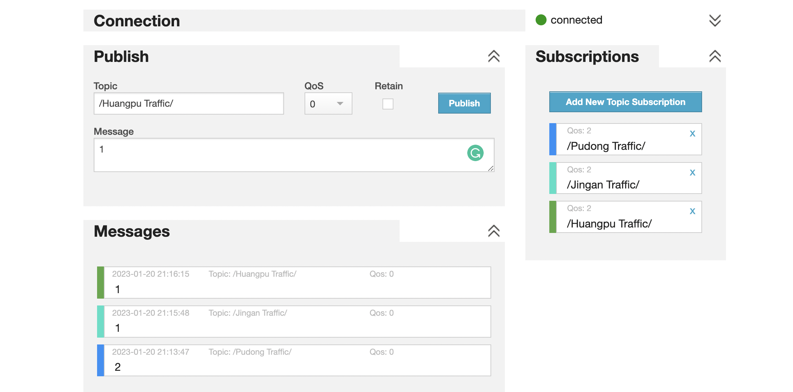Remove the /Pudong Traffic/ subscription

click(x=692, y=134)
